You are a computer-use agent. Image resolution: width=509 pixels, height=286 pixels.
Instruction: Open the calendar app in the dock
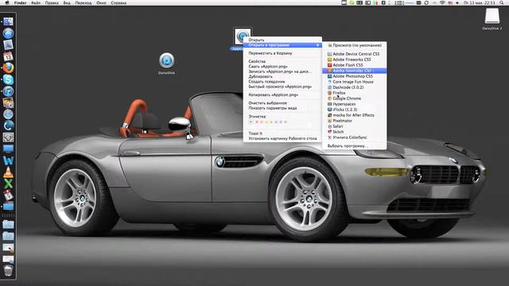(x=8, y=56)
